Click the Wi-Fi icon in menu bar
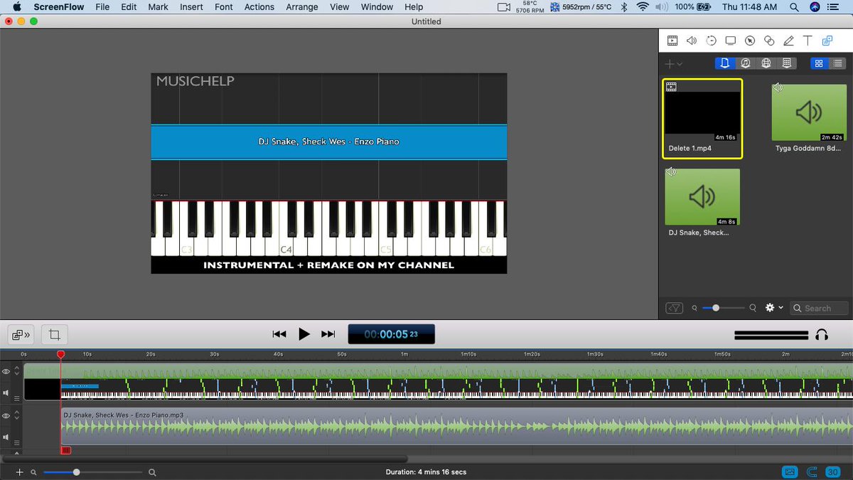Image resolution: width=853 pixels, height=480 pixels. coord(643,6)
